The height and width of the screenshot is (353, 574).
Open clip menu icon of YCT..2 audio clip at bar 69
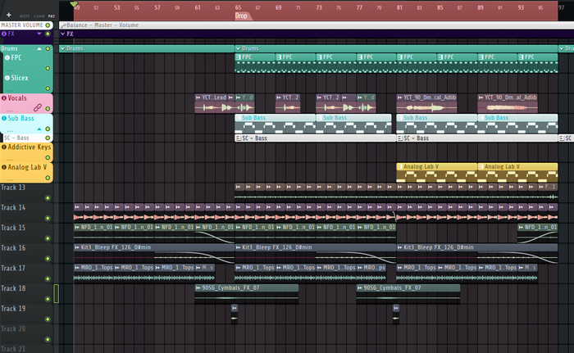coord(279,97)
